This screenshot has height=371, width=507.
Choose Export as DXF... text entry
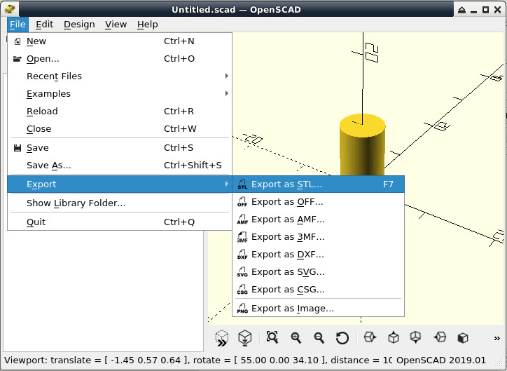click(287, 254)
